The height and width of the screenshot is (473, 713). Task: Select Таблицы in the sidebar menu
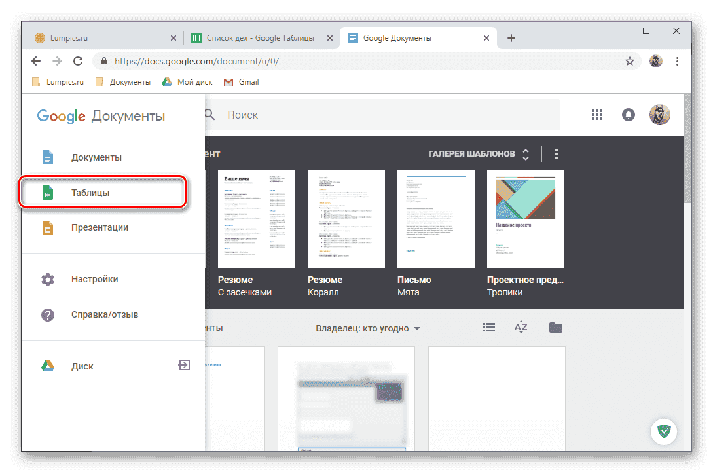(92, 192)
